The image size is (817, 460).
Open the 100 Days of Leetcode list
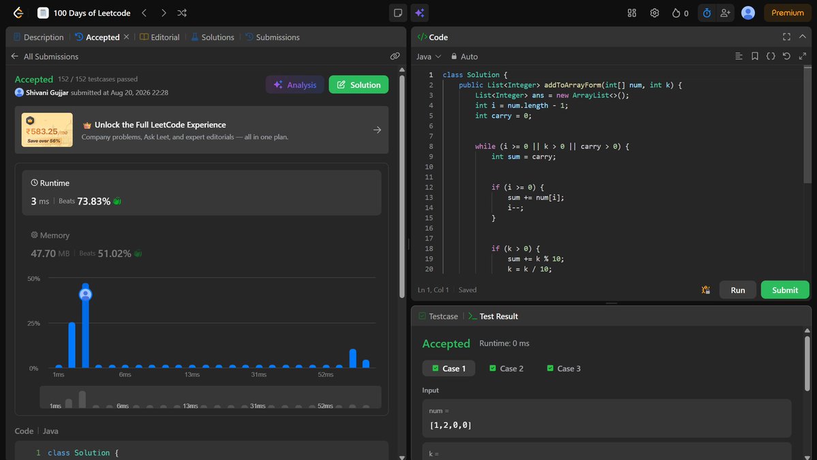tap(84, 13)
